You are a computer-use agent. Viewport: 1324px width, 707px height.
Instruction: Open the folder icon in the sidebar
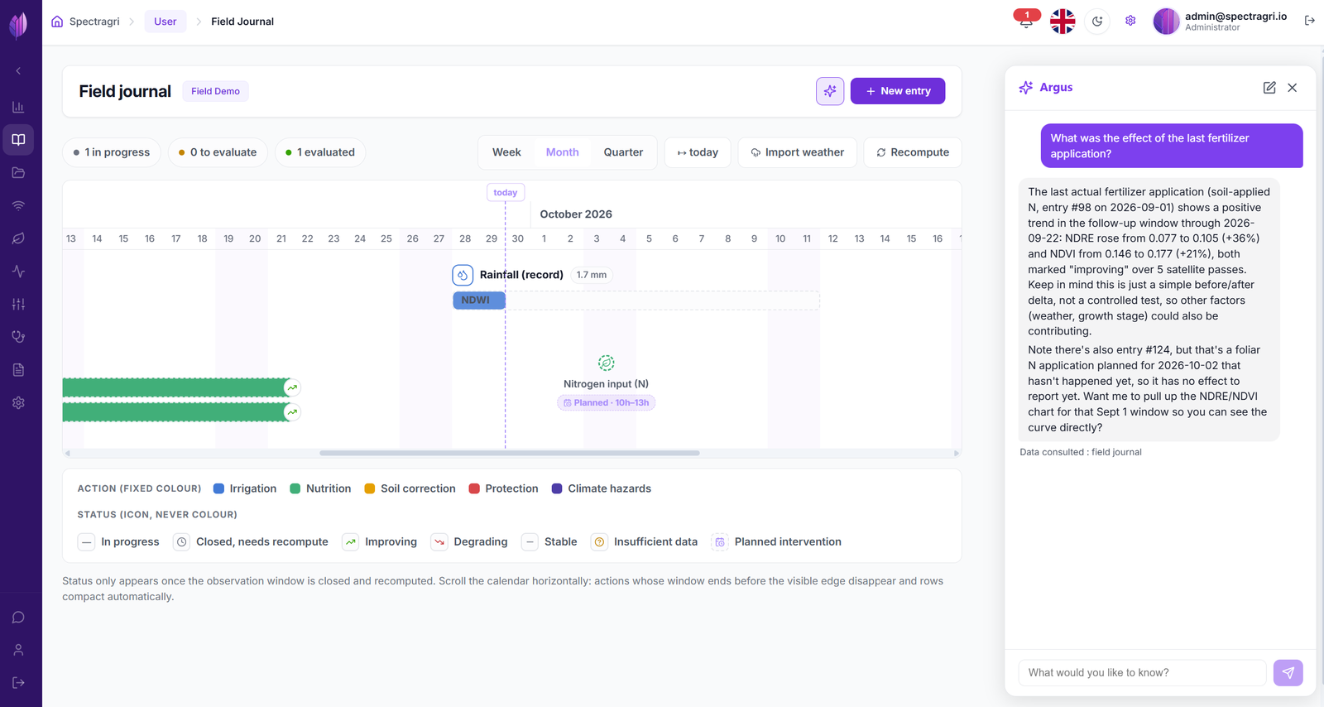tap(18, 172)
